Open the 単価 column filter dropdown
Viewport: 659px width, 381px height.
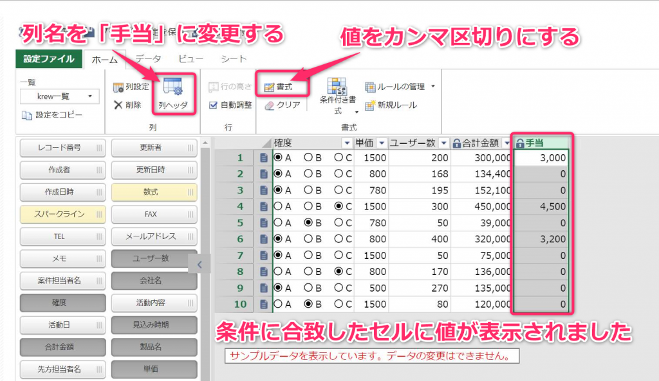[x=382, y=143]
